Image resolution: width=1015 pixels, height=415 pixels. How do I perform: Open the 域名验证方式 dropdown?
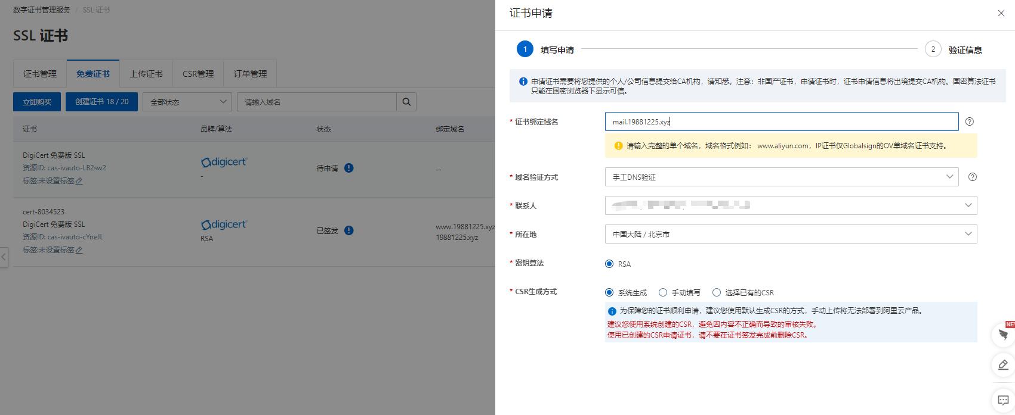[782, 177]
